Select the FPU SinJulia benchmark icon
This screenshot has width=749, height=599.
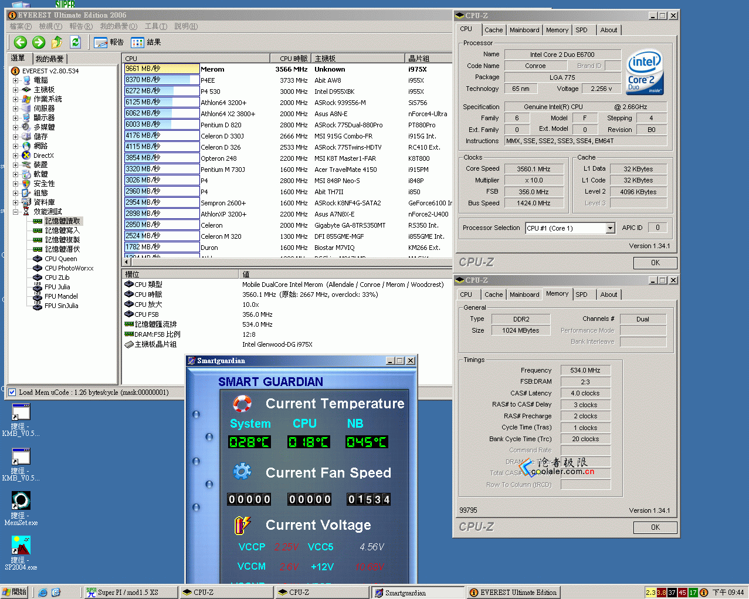point(38,306)
